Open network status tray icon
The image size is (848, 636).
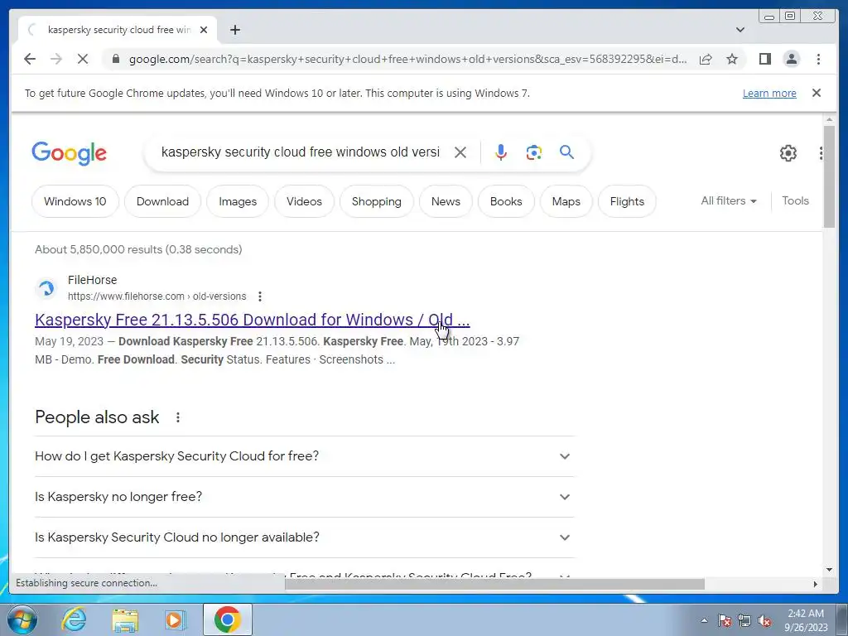[x=744, y=620]
